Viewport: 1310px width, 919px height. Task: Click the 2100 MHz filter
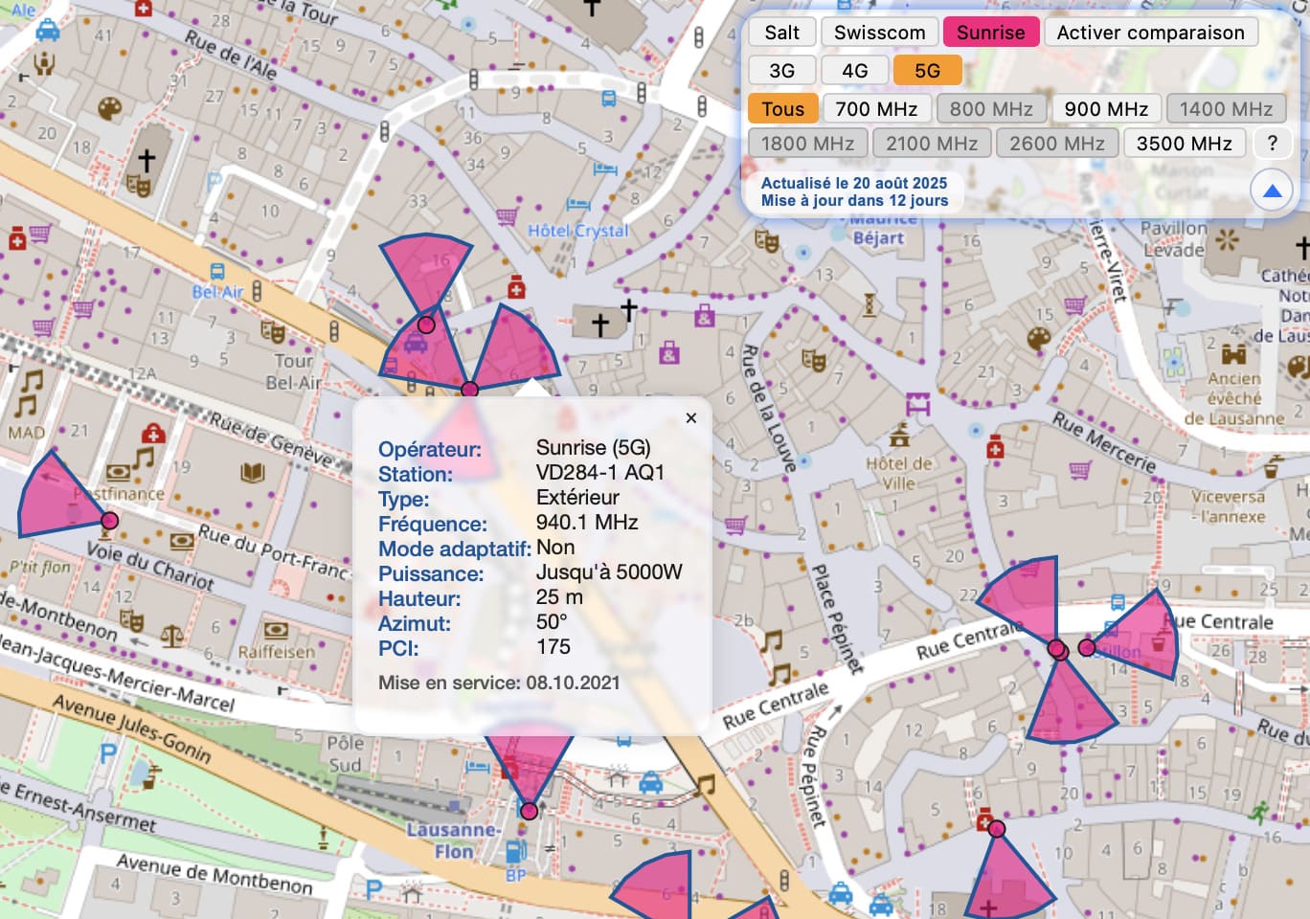tap(931, 144)
